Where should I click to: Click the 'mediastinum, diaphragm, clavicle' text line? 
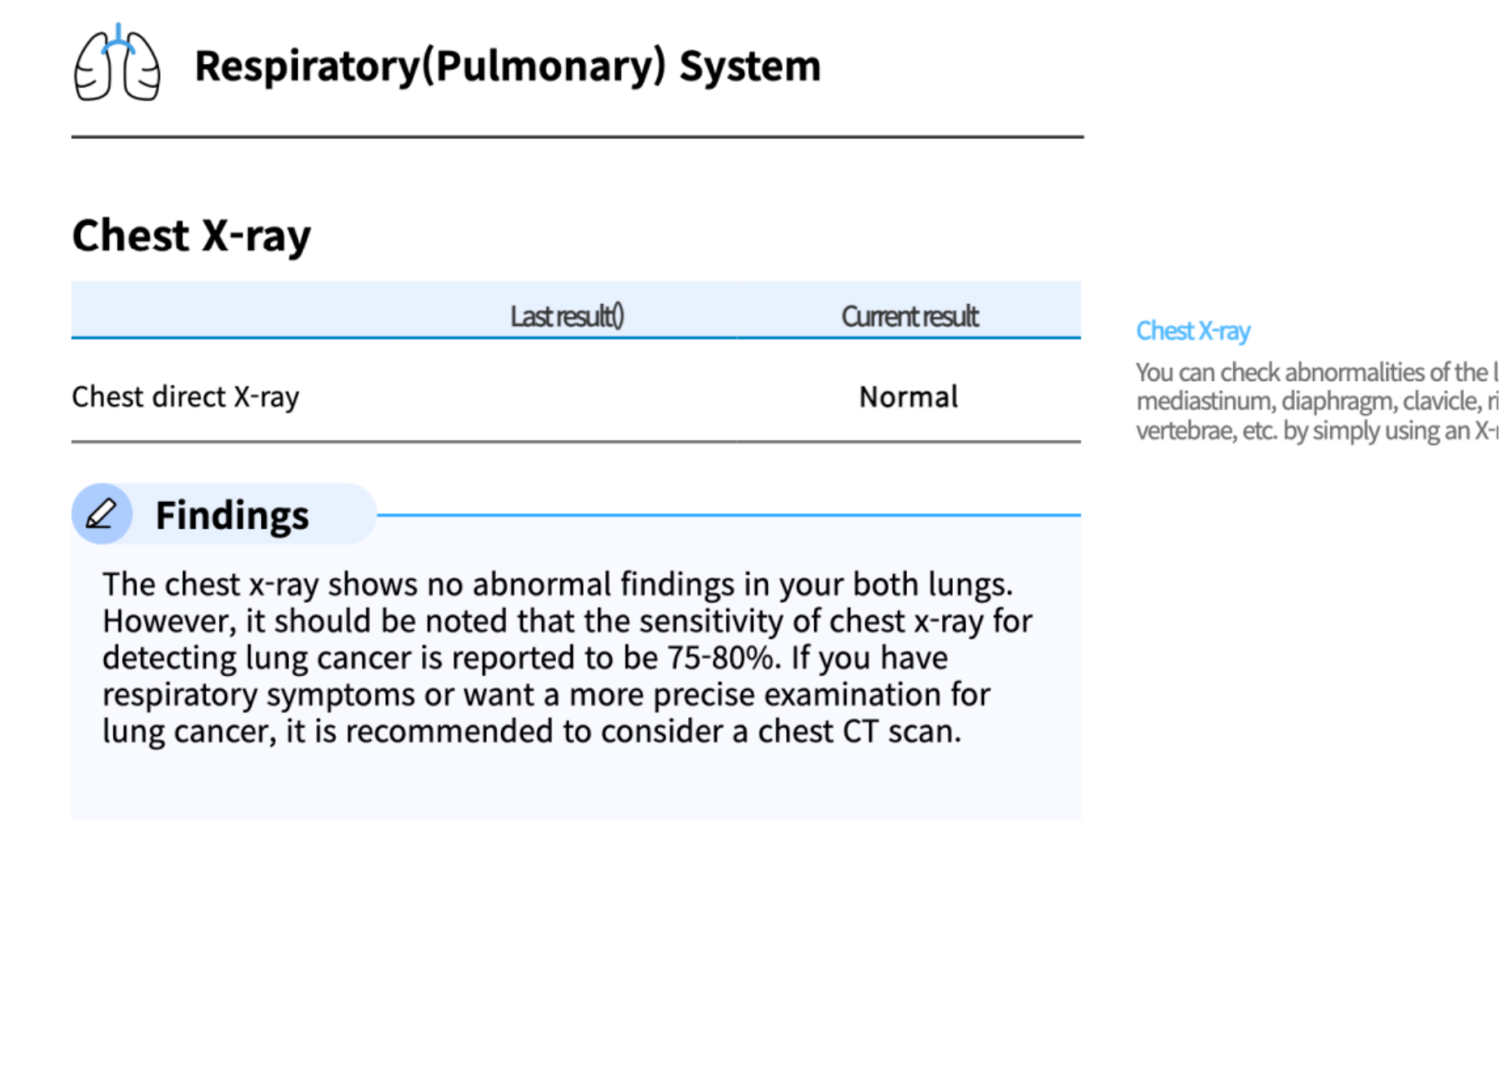click(x=1315, y=401)
